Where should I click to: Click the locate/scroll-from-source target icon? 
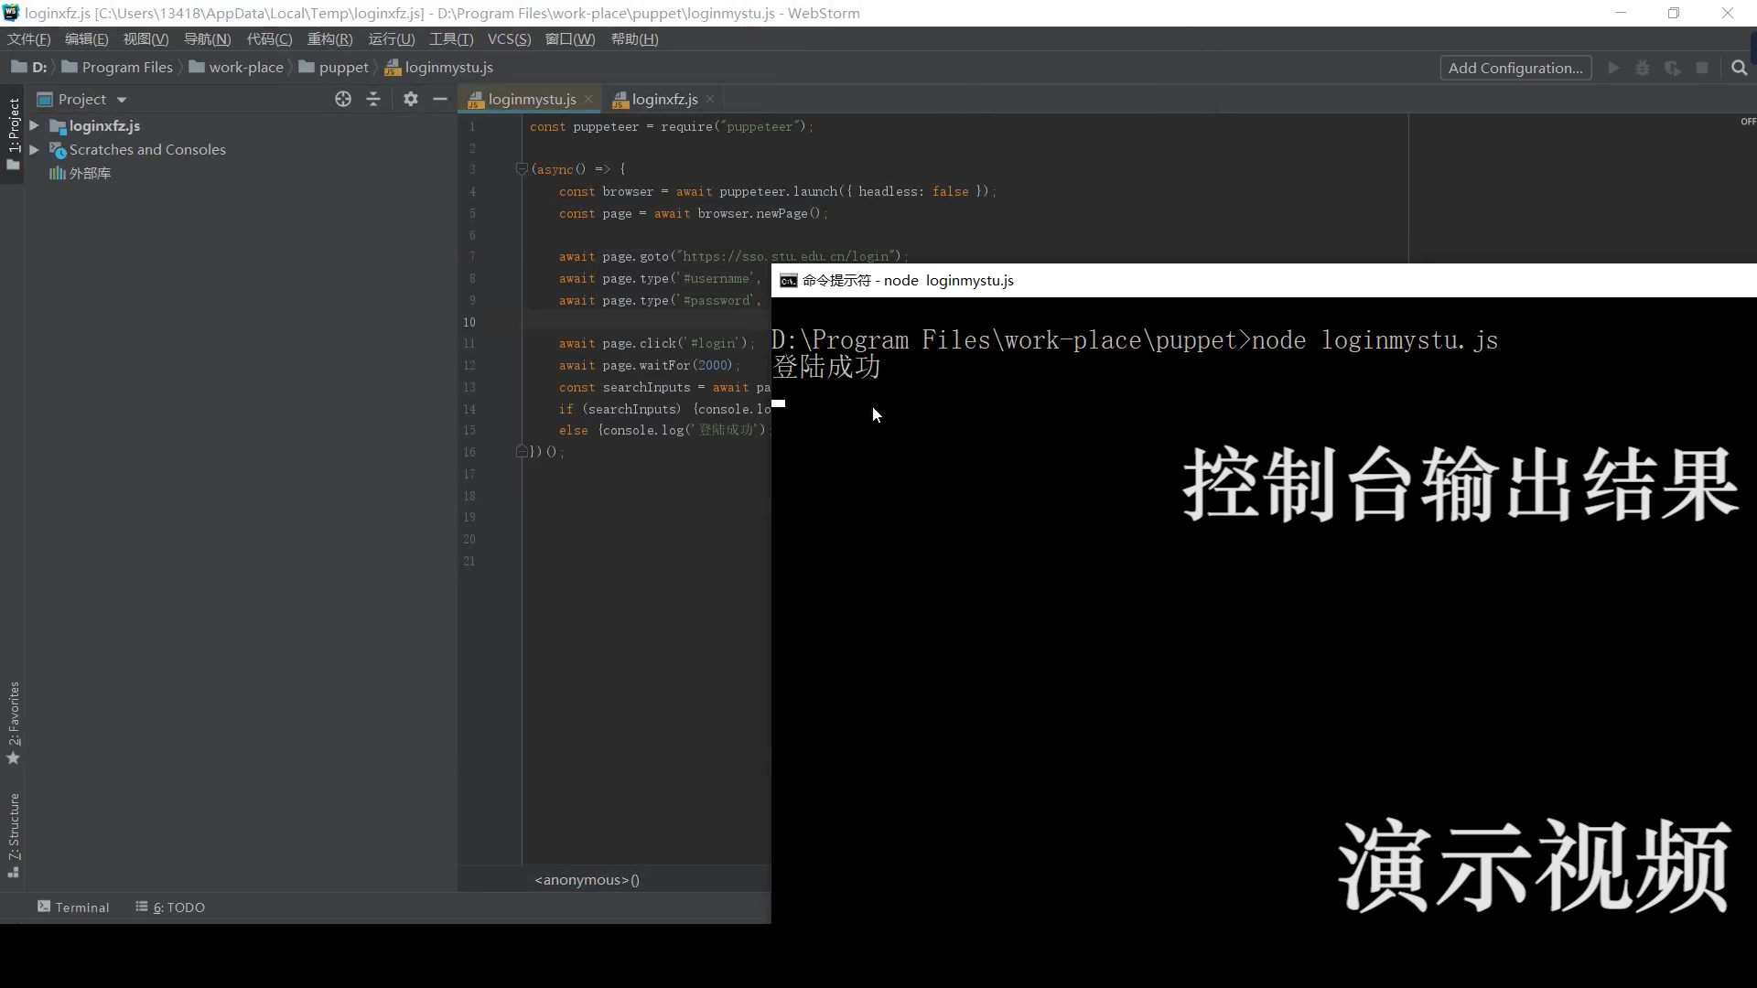coord(343,99)
